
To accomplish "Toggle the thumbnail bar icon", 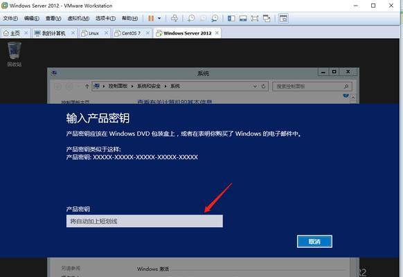I will (x=243, y=18).
